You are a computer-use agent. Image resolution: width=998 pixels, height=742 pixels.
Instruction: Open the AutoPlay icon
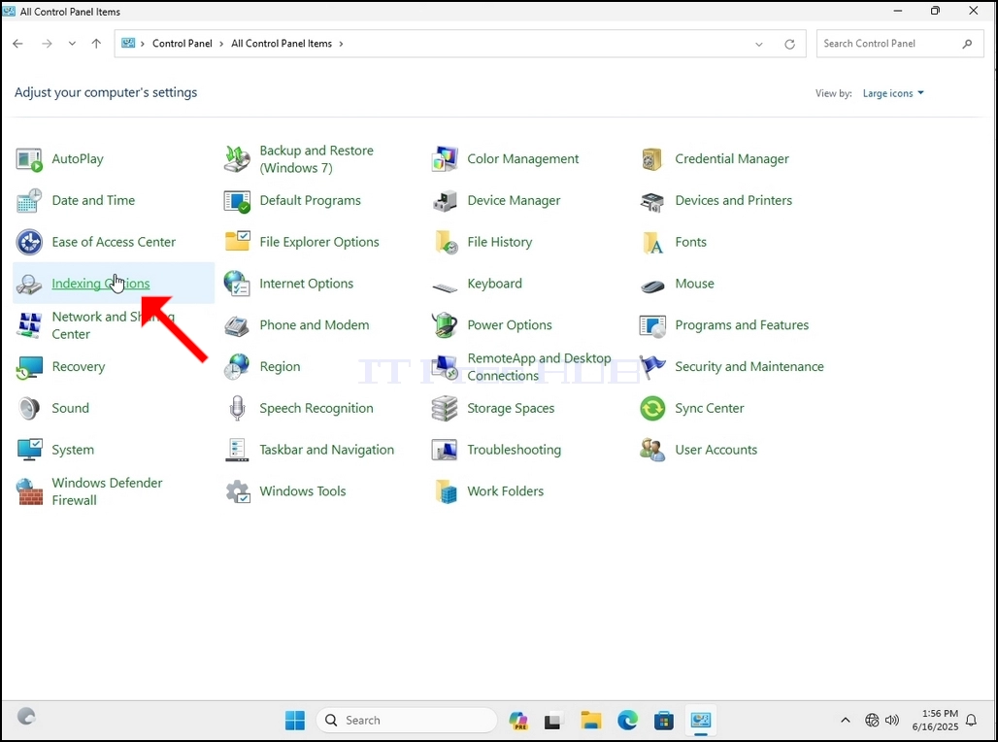[x=29, y=159]
